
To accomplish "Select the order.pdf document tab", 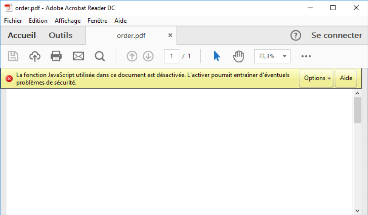I will [x=131, y=36].
